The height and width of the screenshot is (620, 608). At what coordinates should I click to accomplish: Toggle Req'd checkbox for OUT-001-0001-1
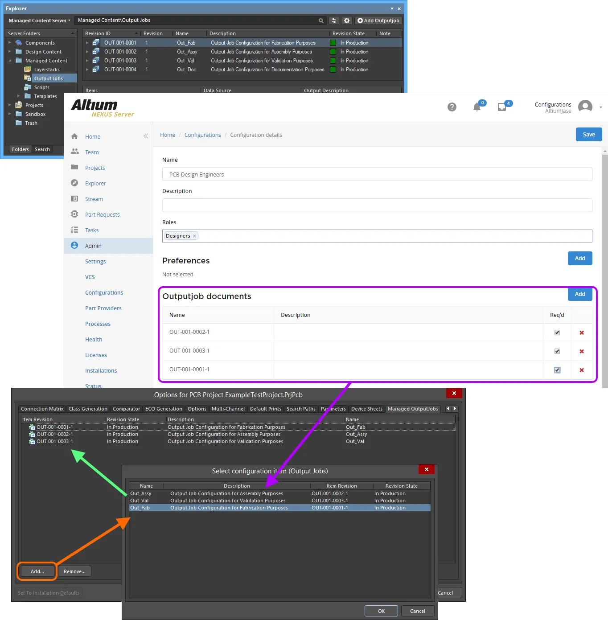[x=557, y=370]
